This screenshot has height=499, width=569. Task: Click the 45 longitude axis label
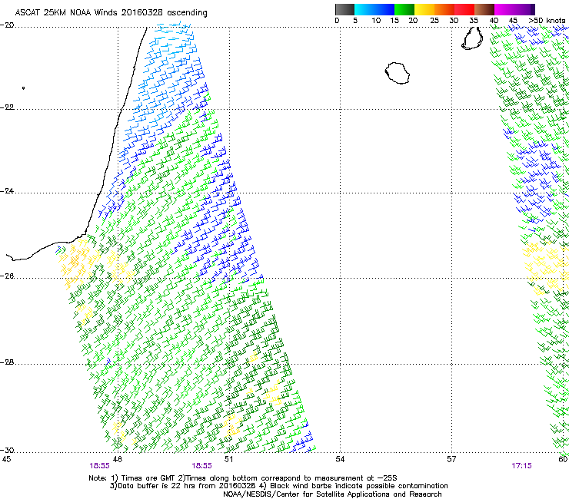[x=6, y=459]
